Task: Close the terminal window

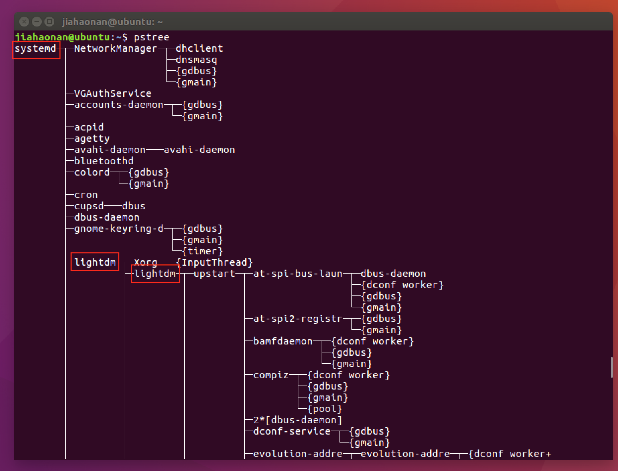Action: tap(24, 22)
